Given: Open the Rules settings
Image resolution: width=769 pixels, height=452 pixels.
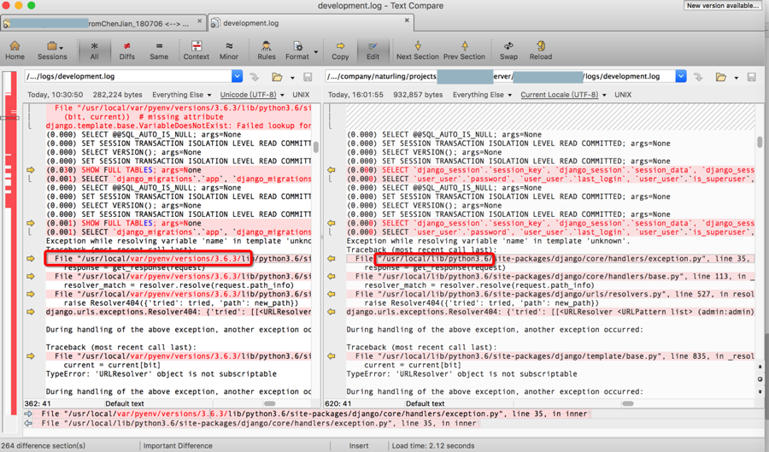Looking at the screenshot, I should 267,50.
